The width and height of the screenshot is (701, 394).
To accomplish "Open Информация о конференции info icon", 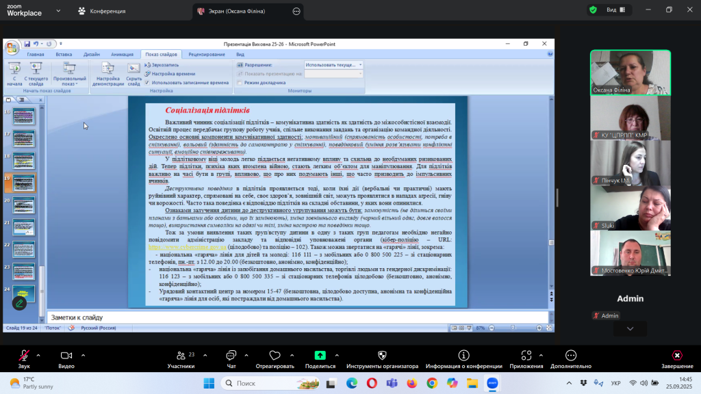I will (463, 355).
